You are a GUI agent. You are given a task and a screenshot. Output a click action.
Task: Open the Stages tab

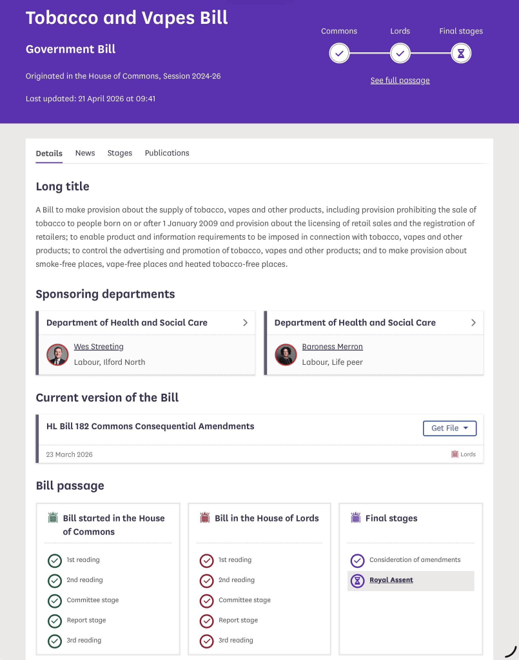coord(120,153)
